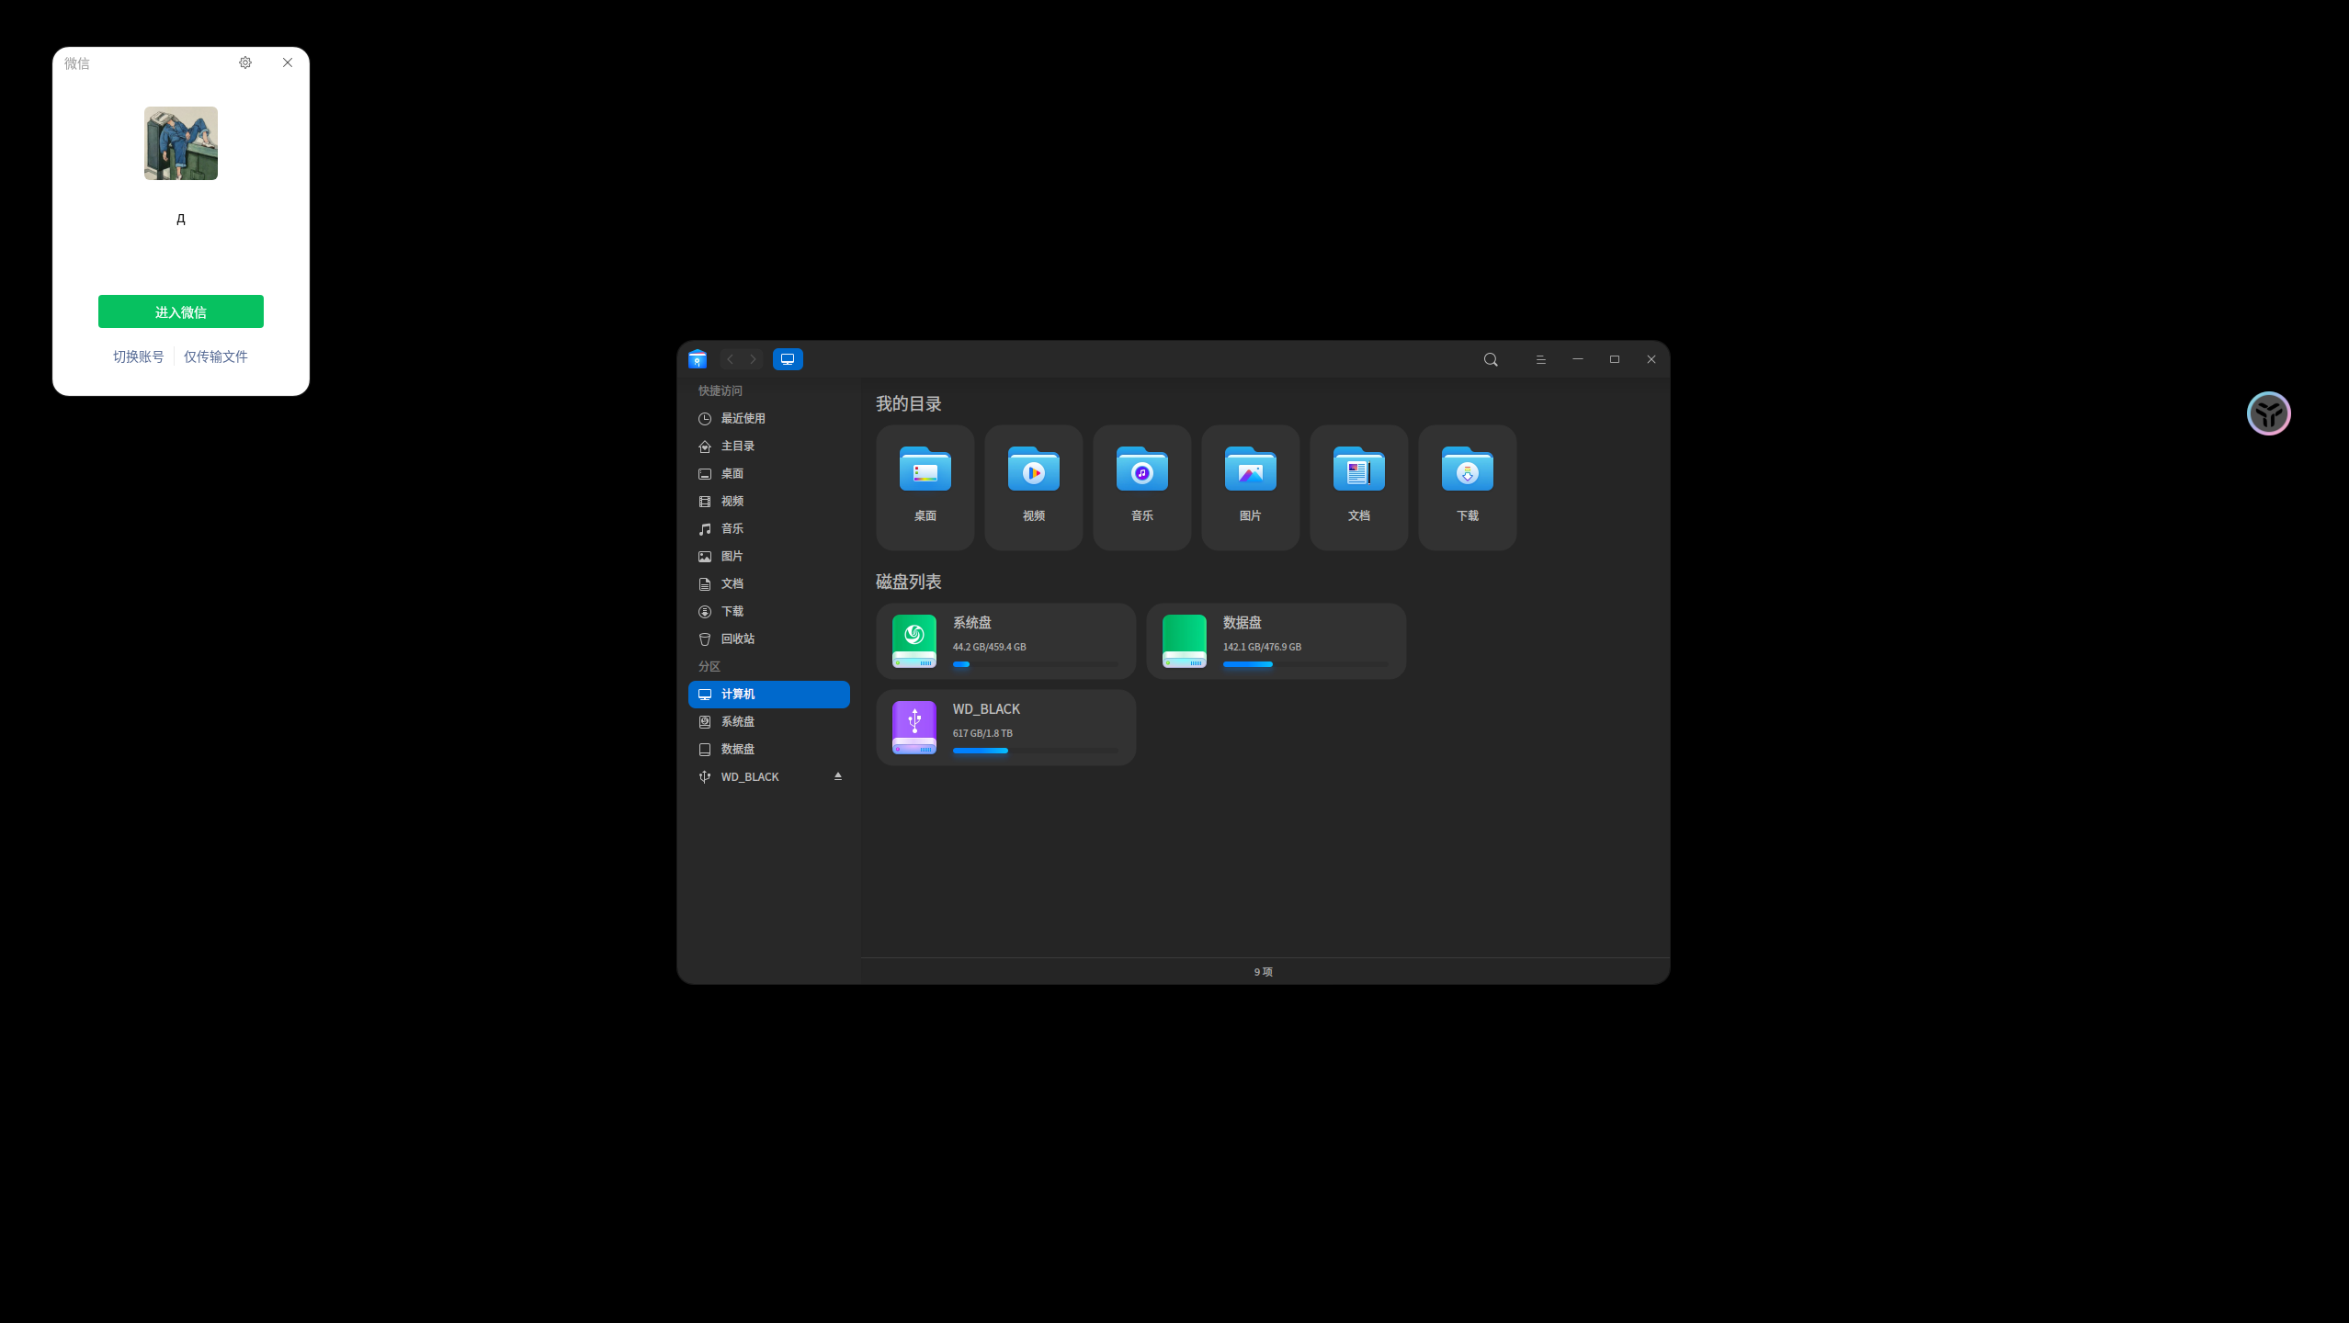Select 计算机 in sidebar partitions
Screen dimensions: 2349x1323
tap(769, 694)
